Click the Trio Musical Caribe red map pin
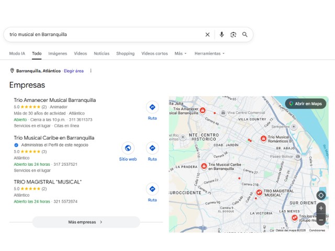335x251 pixels. (x=204, y=166)
